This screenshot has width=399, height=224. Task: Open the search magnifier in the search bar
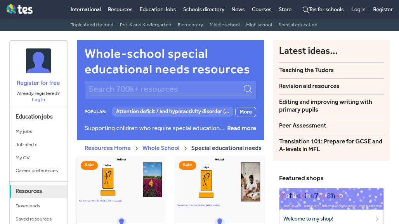pos(248,89)
